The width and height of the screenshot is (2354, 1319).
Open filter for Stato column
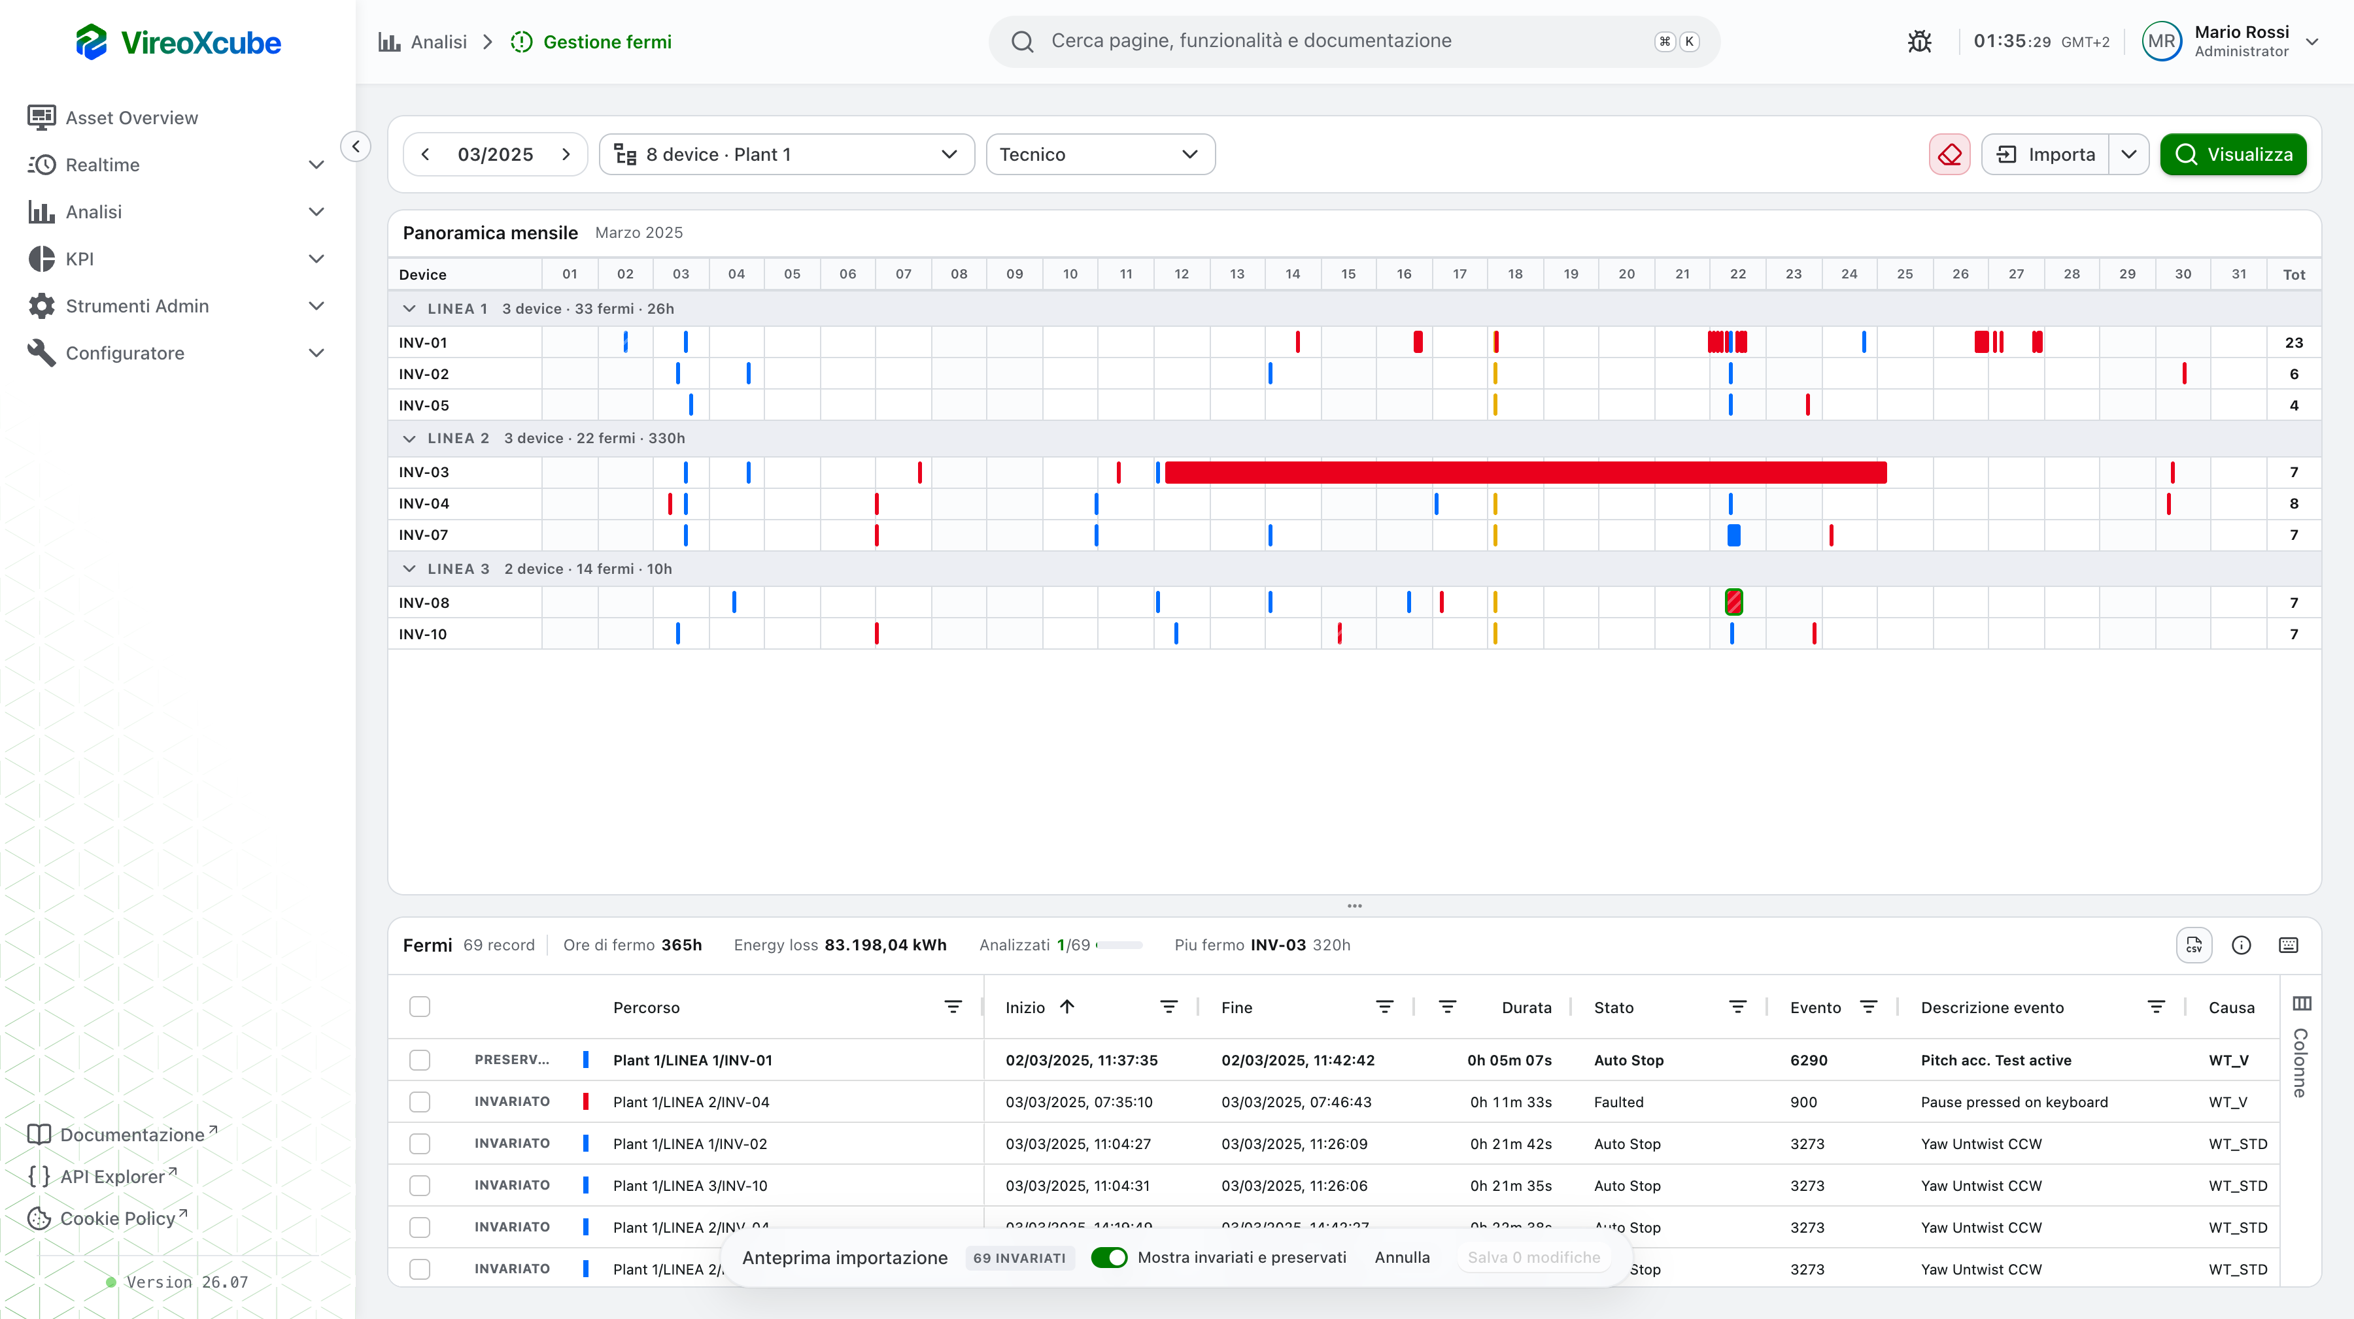(1738, 1007)
